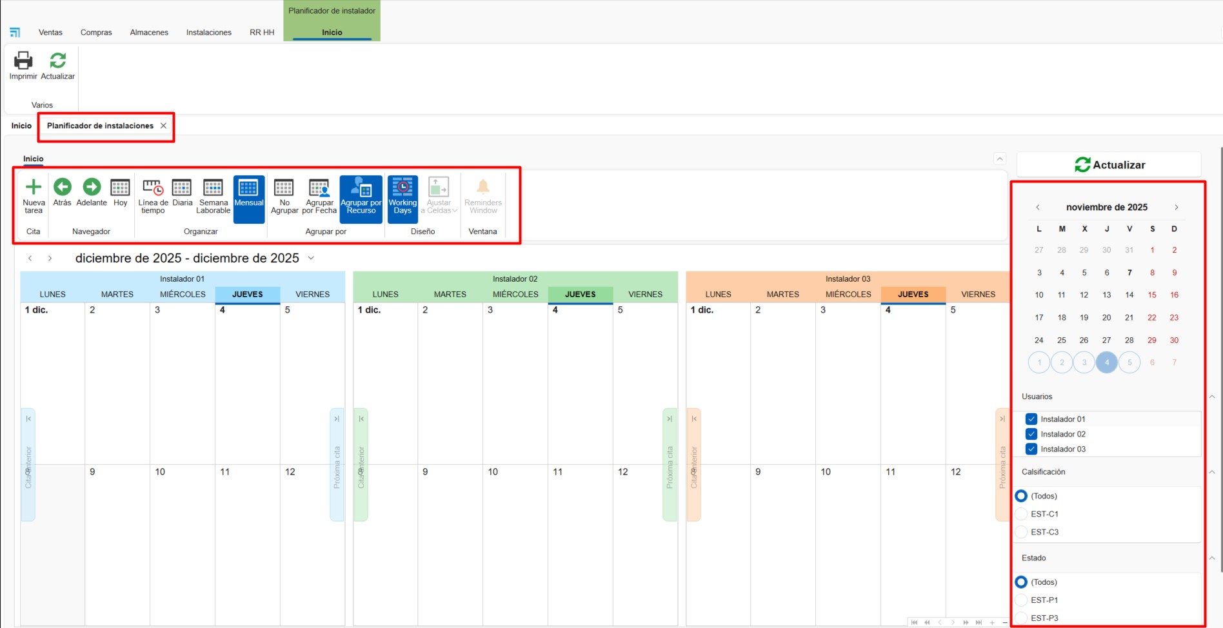Image resolution: width=1223 pixels, height=628 pixels.
Task: Click the Imprimir printer icon
Action: pyautogui.click(x=23, y=61)
